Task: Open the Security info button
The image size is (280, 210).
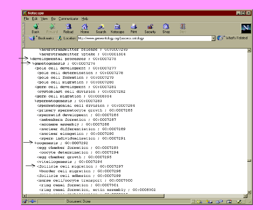Action: point(150,28)
